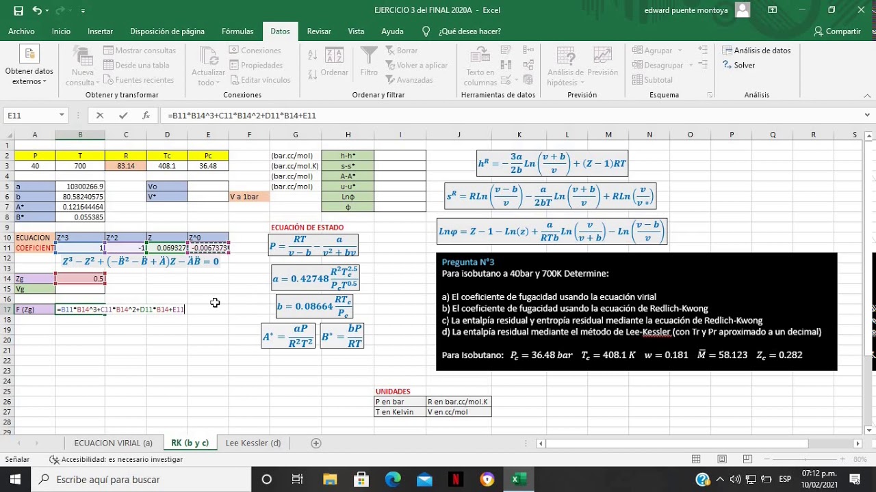The width and height of the screenshot is (876, 492).
Task: Click the Undo arrow icon
Action: (x=37, y=10)
